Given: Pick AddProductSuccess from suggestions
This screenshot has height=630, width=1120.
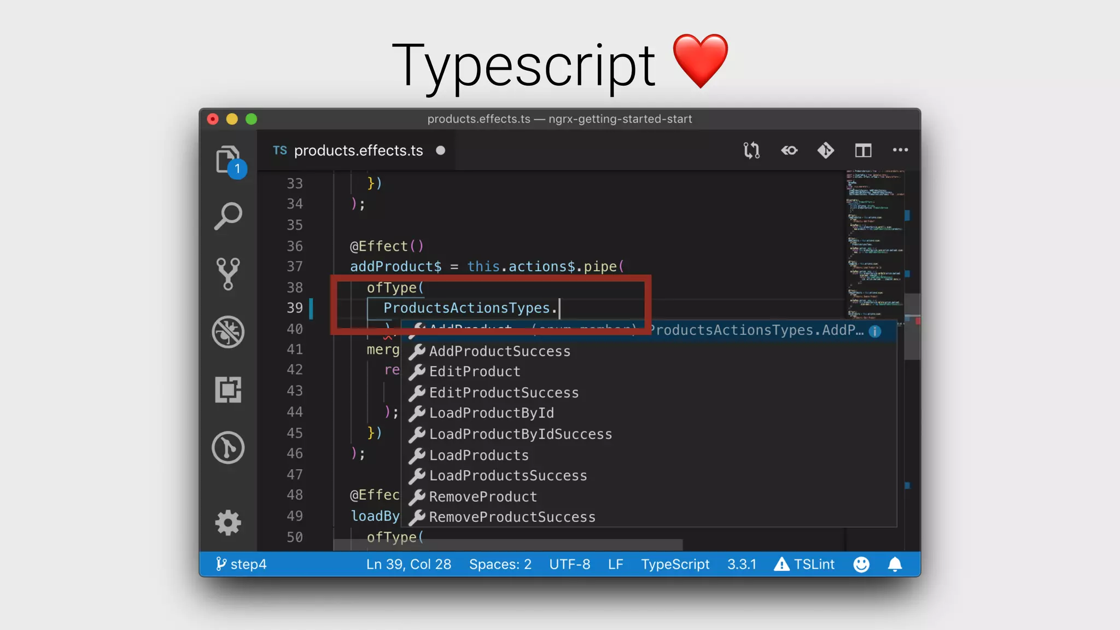Looking at the screenshot, I should pyautogui.click(x=649, y=351).
